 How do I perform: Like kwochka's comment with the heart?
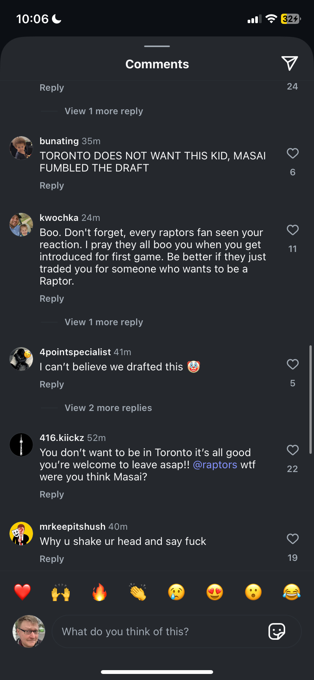292,230
